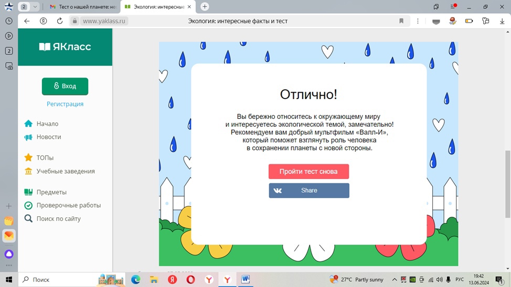
Task: Click the РУС language indicator
Action: coord(460,280)
